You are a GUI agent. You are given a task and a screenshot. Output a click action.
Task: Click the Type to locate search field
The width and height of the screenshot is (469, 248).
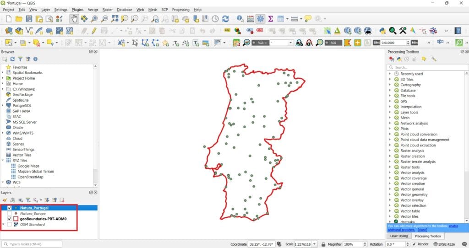pos(32,244)
